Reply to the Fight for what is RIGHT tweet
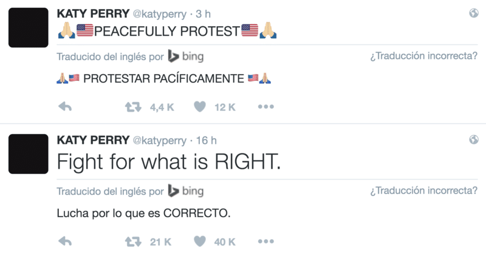 point(65,241)
